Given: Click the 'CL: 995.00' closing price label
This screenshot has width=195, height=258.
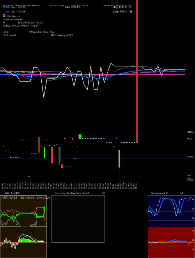Looking at the screenshot, I should [x=73, y=7].
